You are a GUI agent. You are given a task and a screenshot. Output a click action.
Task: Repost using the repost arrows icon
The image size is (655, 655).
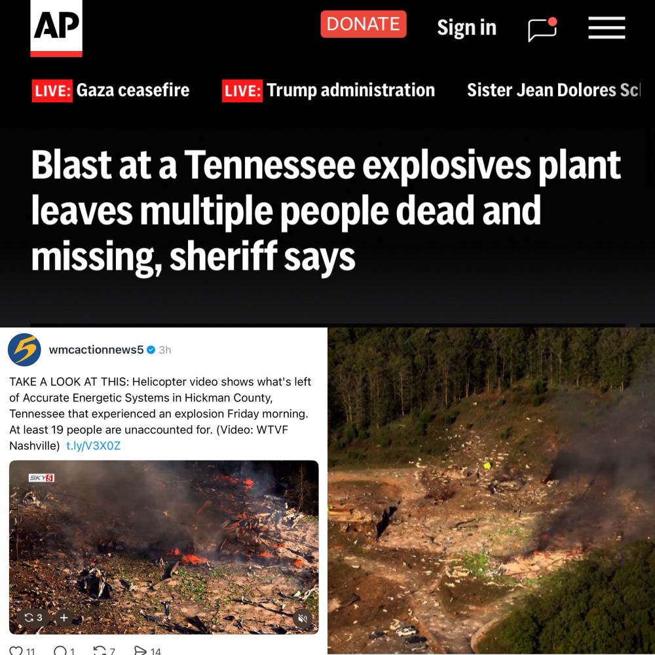coord(100,651)
